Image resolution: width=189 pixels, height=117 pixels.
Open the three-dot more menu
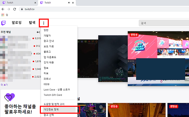44,23
